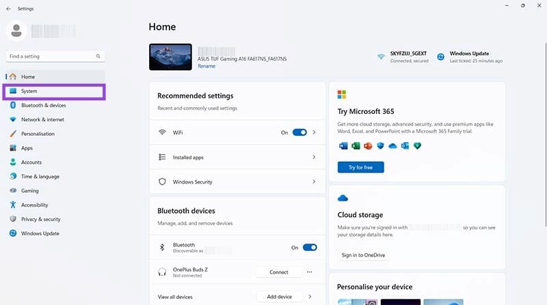
Task: Click the Bluetooth row symbol icon
Action: pyautogui.click(x=162, y=247)
